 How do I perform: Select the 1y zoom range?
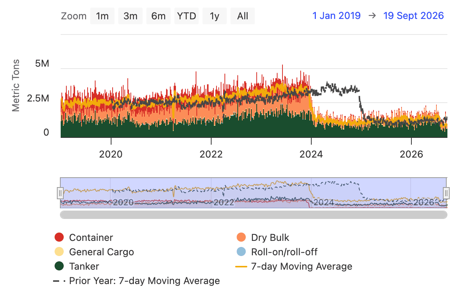[215, 16]
